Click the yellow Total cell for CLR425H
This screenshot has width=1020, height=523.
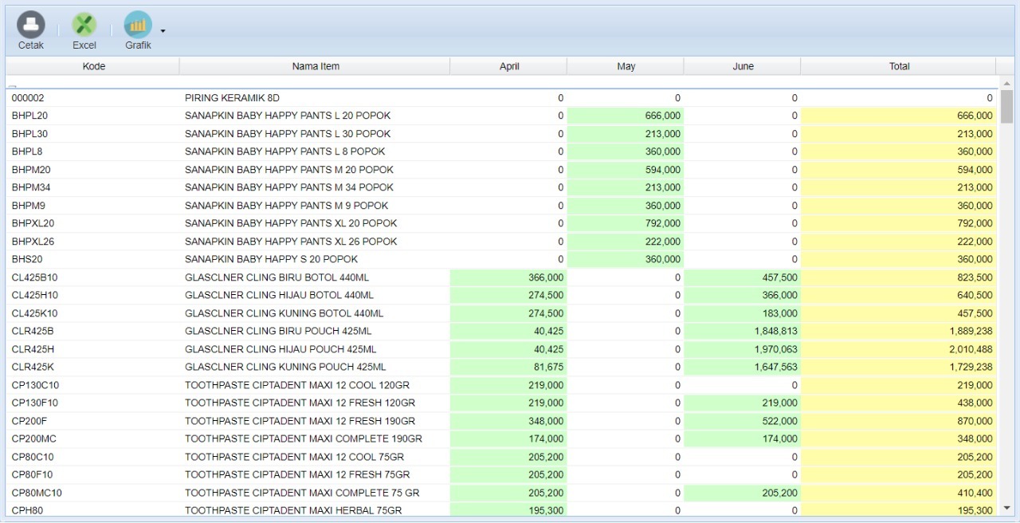pos(899,349)
